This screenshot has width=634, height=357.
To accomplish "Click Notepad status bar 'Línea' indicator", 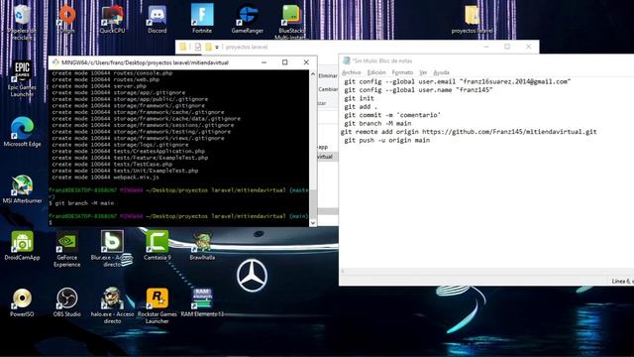I will tap(622, 281).
